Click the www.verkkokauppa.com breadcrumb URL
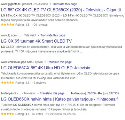 (x=17, y=62)
